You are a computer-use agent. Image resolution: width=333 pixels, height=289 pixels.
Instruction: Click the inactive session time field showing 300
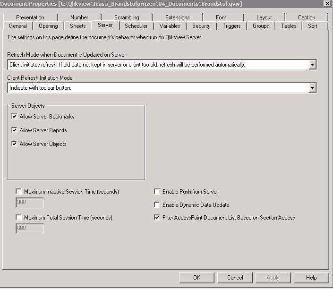coord(30,203)
